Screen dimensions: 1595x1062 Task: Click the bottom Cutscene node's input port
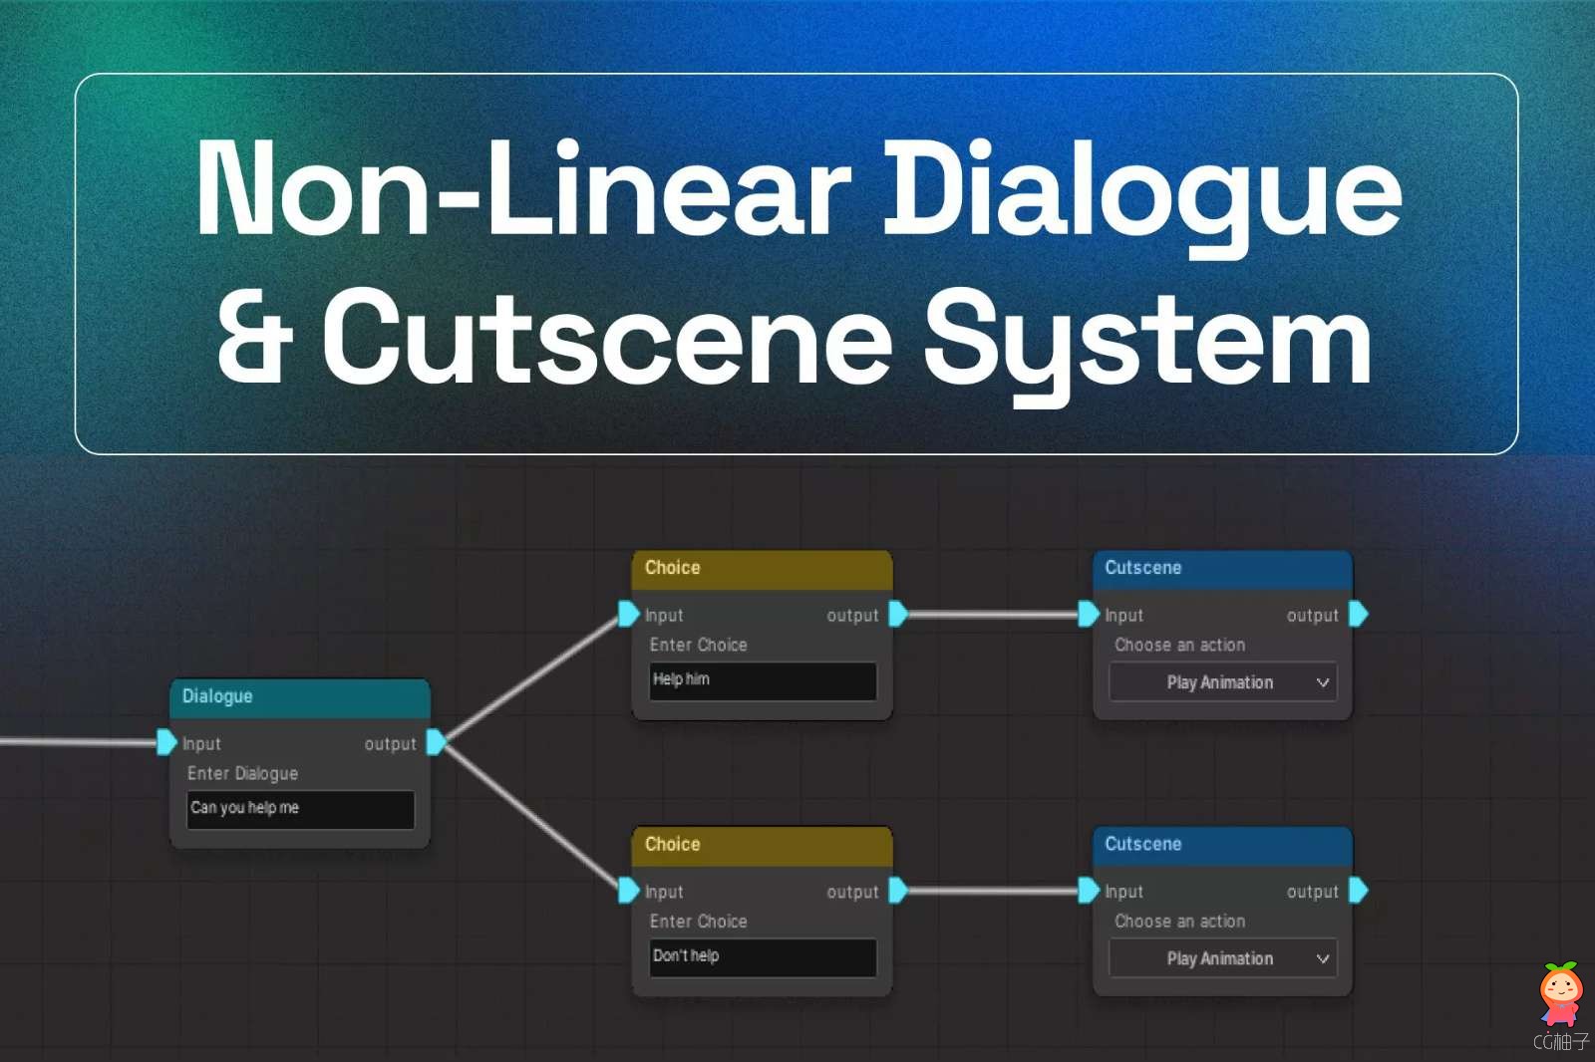coord(1089,890)
